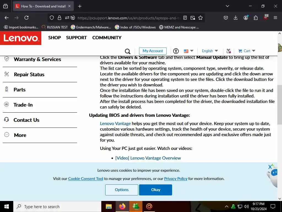Image resolution: width=282 pixels, height=212 pixels.
Task: Switch to Firefox in the taskbar
Action: [x=122, y=206]
